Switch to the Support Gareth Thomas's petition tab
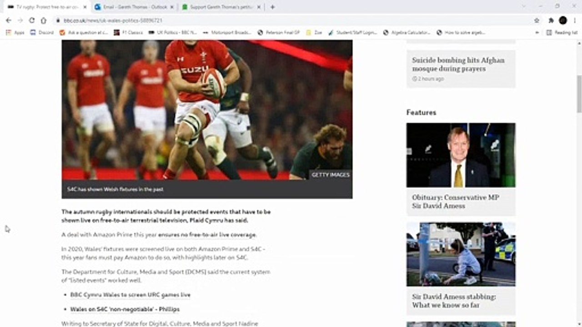 coord(221,7)
